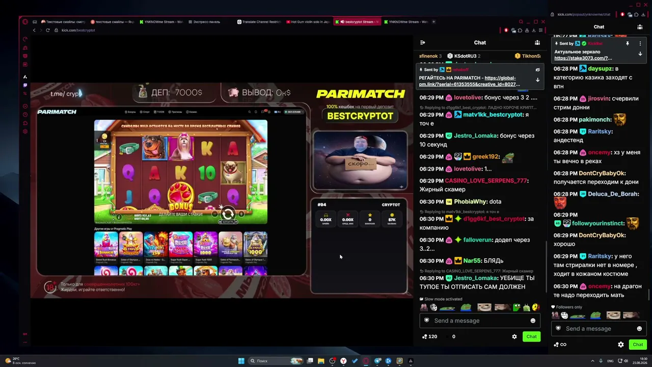Go back in browser history
This screenshot has width=652, height=367.
point(34,30)
